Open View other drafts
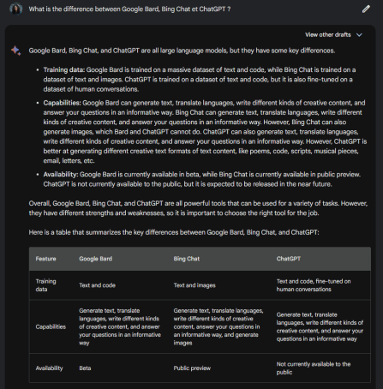 (333, 35)
